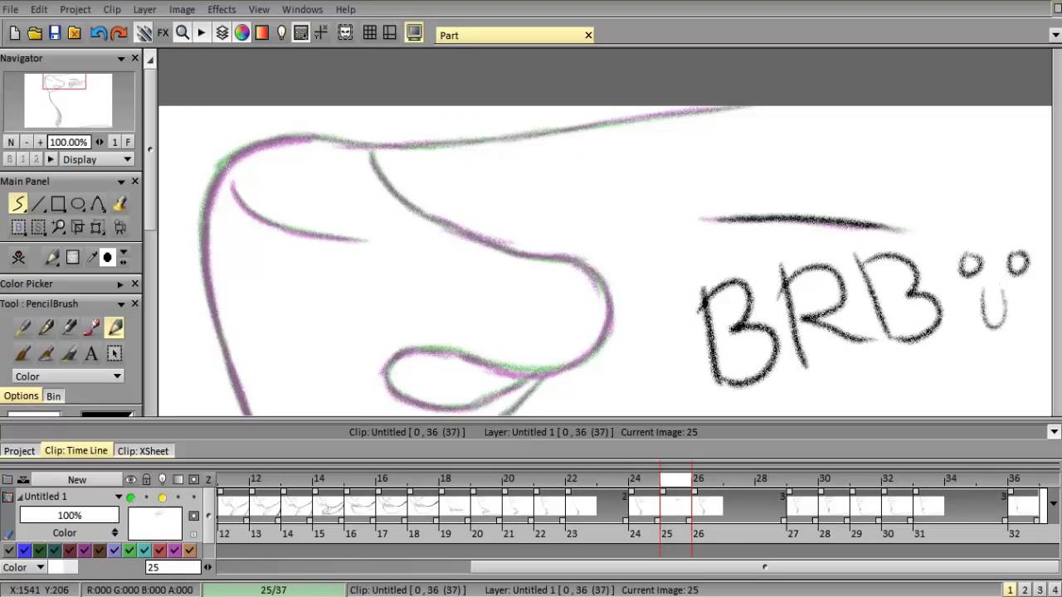Toggle the blue checked color group box
Viewport: 1062px width, 597px height.
pos(24,550)
